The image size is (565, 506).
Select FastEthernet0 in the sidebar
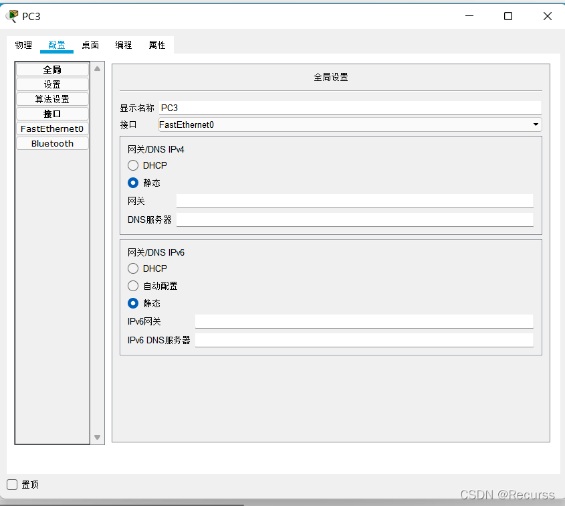[x=52, y=129]
